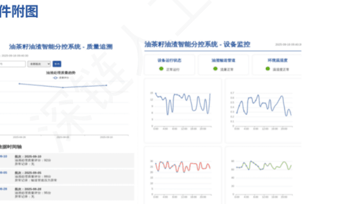This screenshot has height=204, width=342.
Task: Click the 正常运行 status label
Action: (173, 69)
